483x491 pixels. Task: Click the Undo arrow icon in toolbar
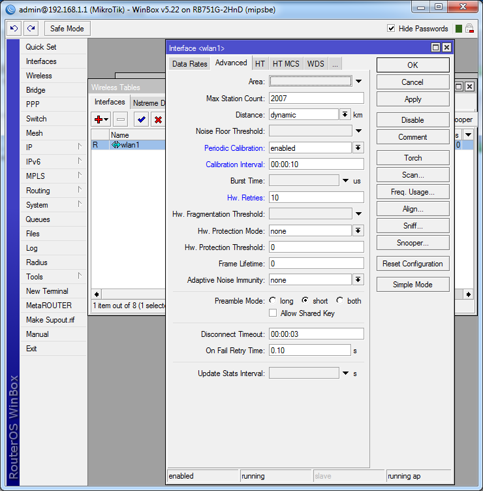(14, 29)
